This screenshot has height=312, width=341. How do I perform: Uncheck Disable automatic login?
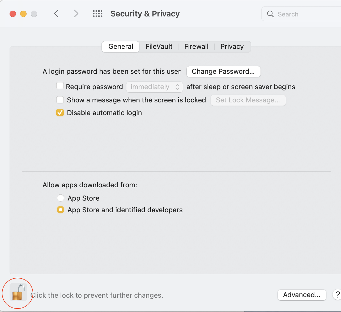tap(60, 112)
